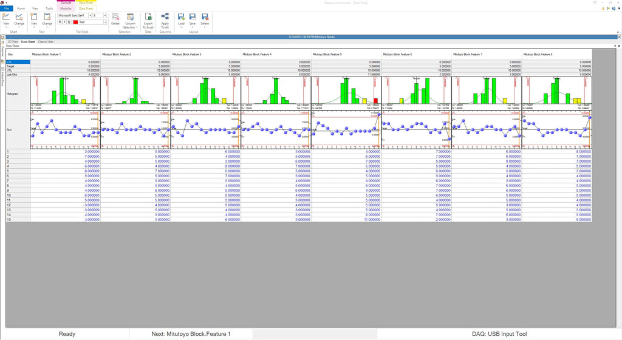Select row header 10 in the data sheet
622x340 pixels.
coord(18,195)
